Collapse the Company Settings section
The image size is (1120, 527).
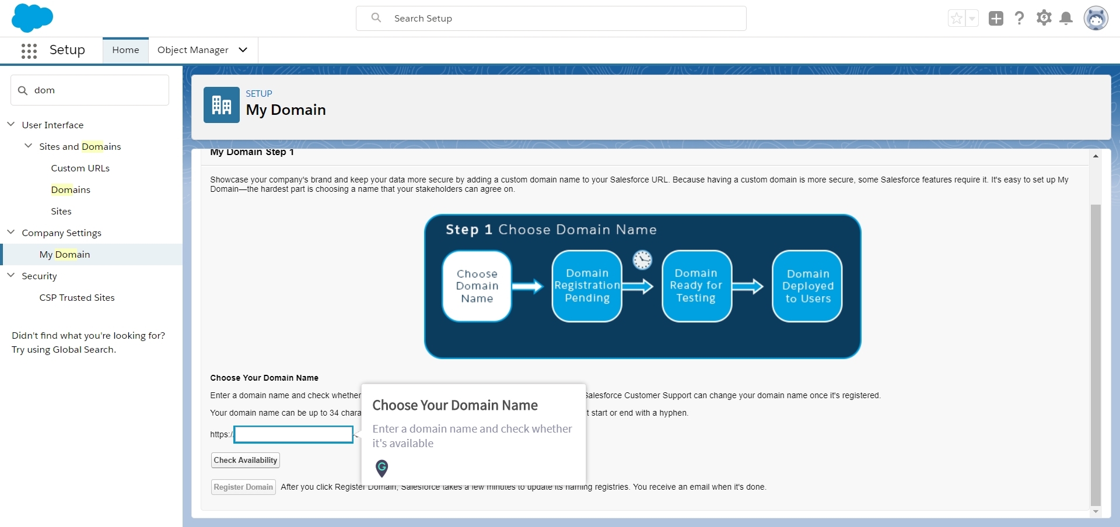point(10,232)
